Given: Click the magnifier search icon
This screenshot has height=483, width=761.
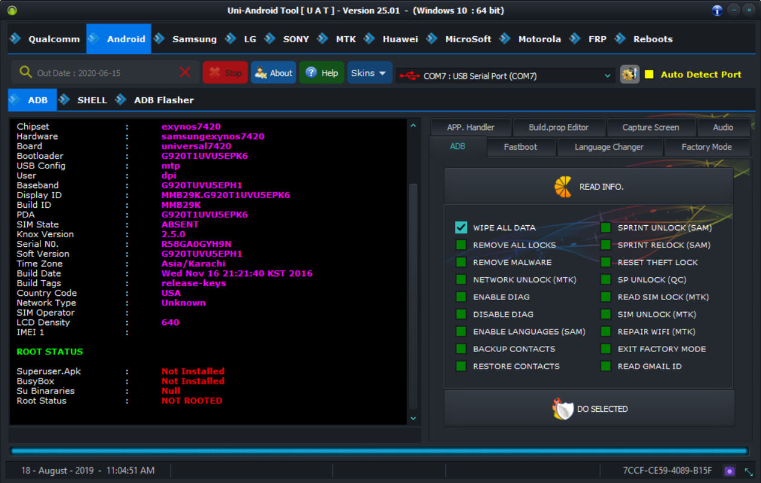Looking at the screenshot, I should tap(25, 72).
